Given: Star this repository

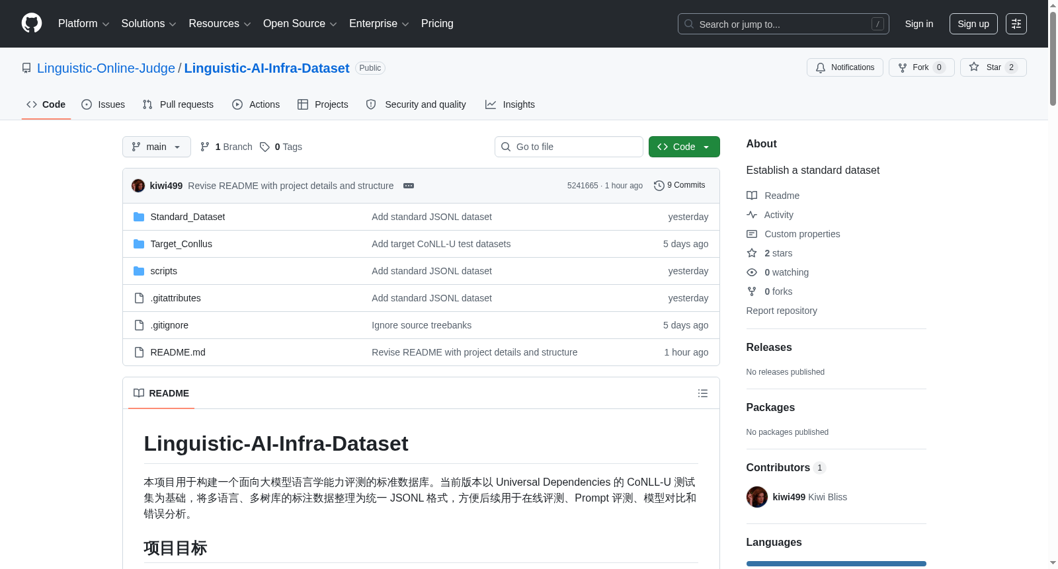Looking at the screenshot, I should pyautogui.click(x=993, y=67).
